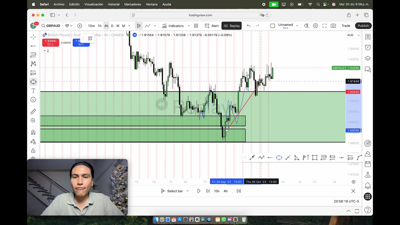Select the Trend Line tool in floating toolbar
The width and height of the screenshot is (400, 225).
tap(252, 157)
